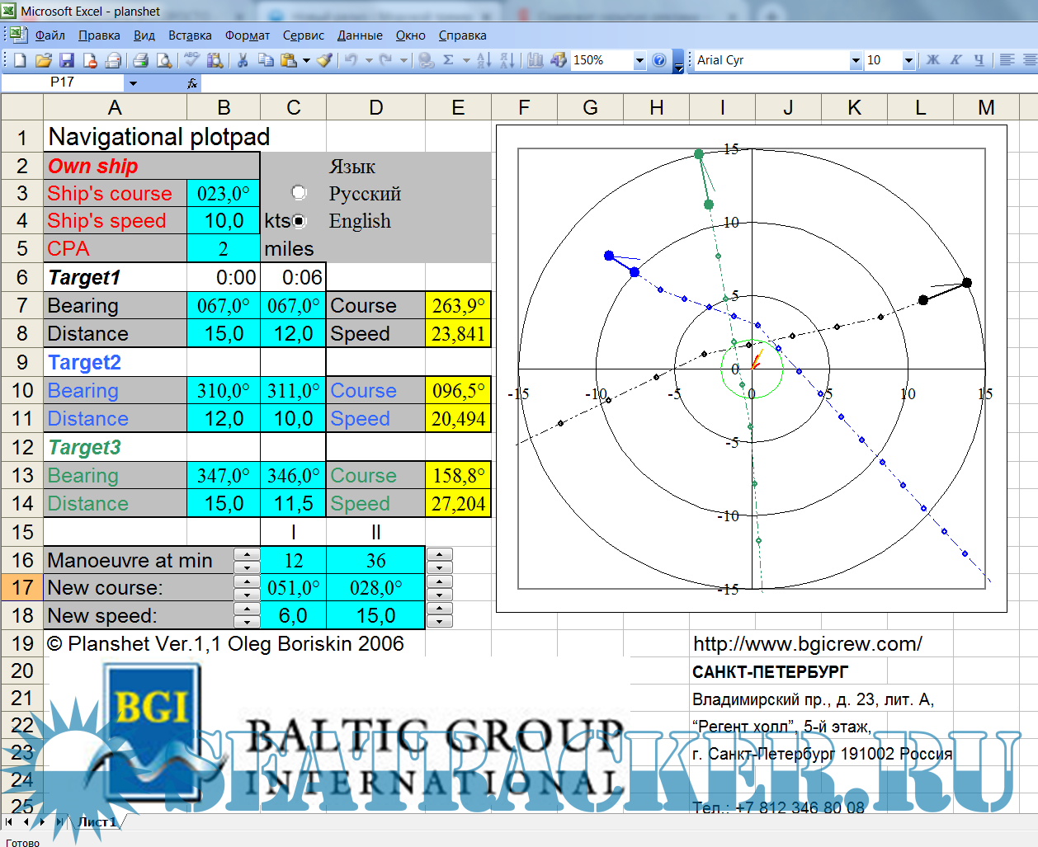Image resolution: width=1038 pixels, height=847 pixels.
Task: Open a file with the folder icon
Action: 44,60
